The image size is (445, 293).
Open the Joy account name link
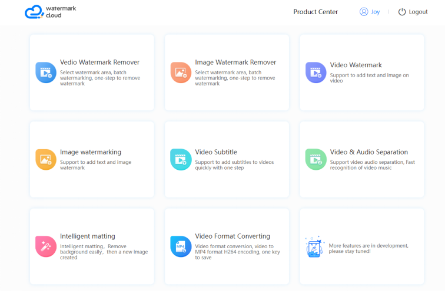[x=375, y=12]
